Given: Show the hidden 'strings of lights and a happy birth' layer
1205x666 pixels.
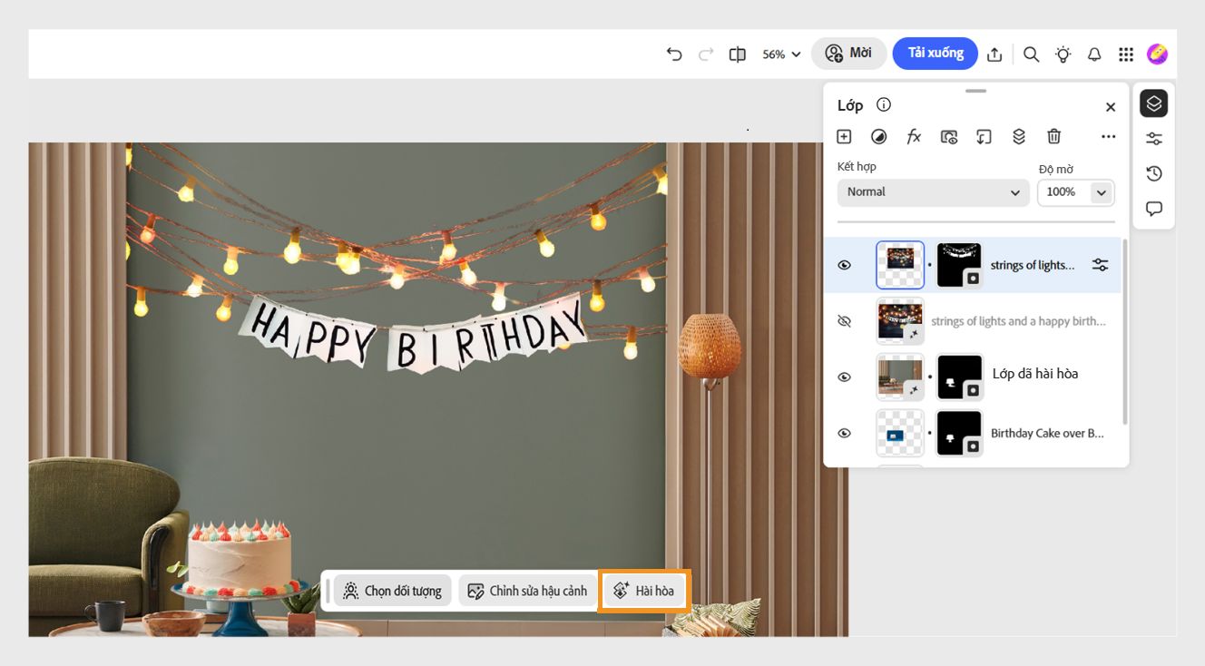Looking at the screenshot, I should pyautogui.click(x=844, y=320).
